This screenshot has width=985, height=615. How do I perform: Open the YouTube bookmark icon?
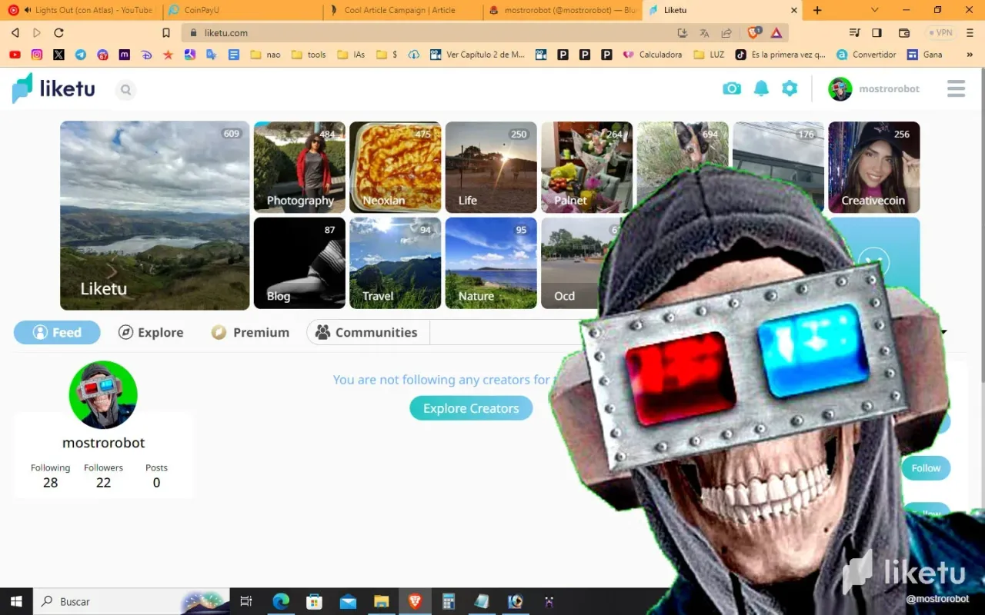(15, 55)
